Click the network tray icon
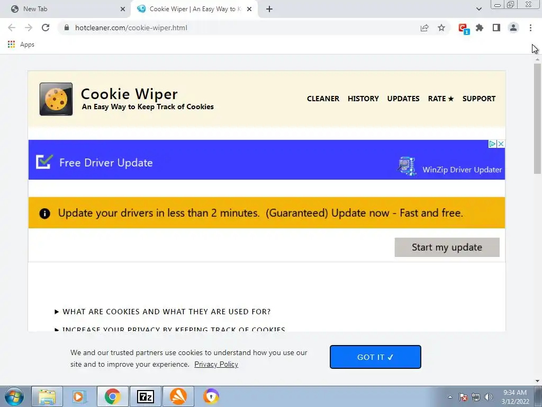Screen dimensions: 542x407 coord(476,397)
